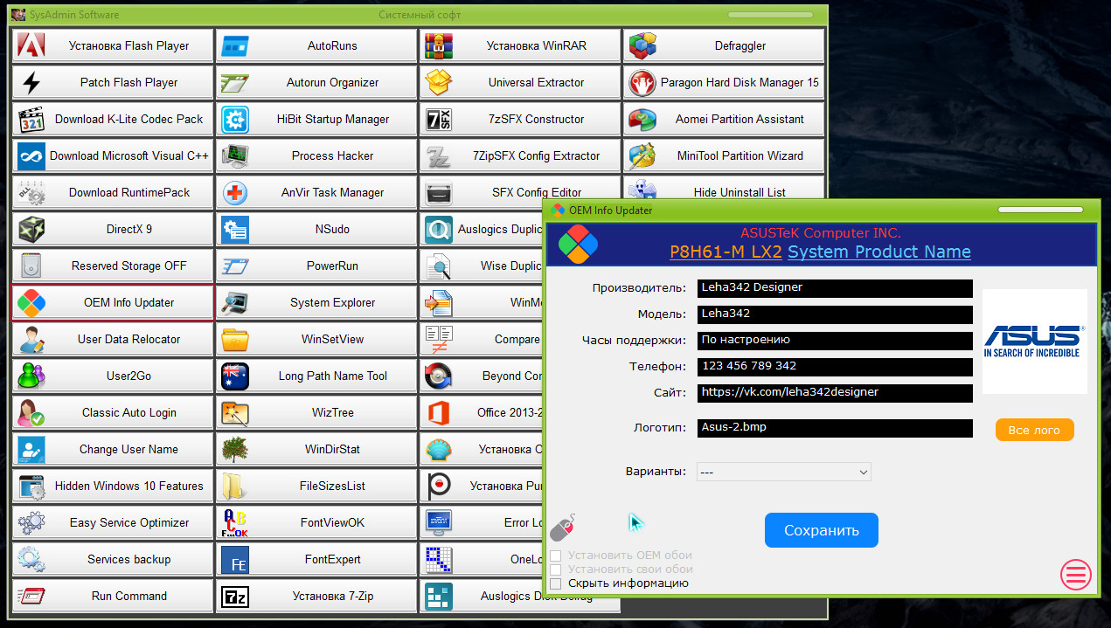Open Defraggler utility
1111x628 pixels.
[724, 46]
